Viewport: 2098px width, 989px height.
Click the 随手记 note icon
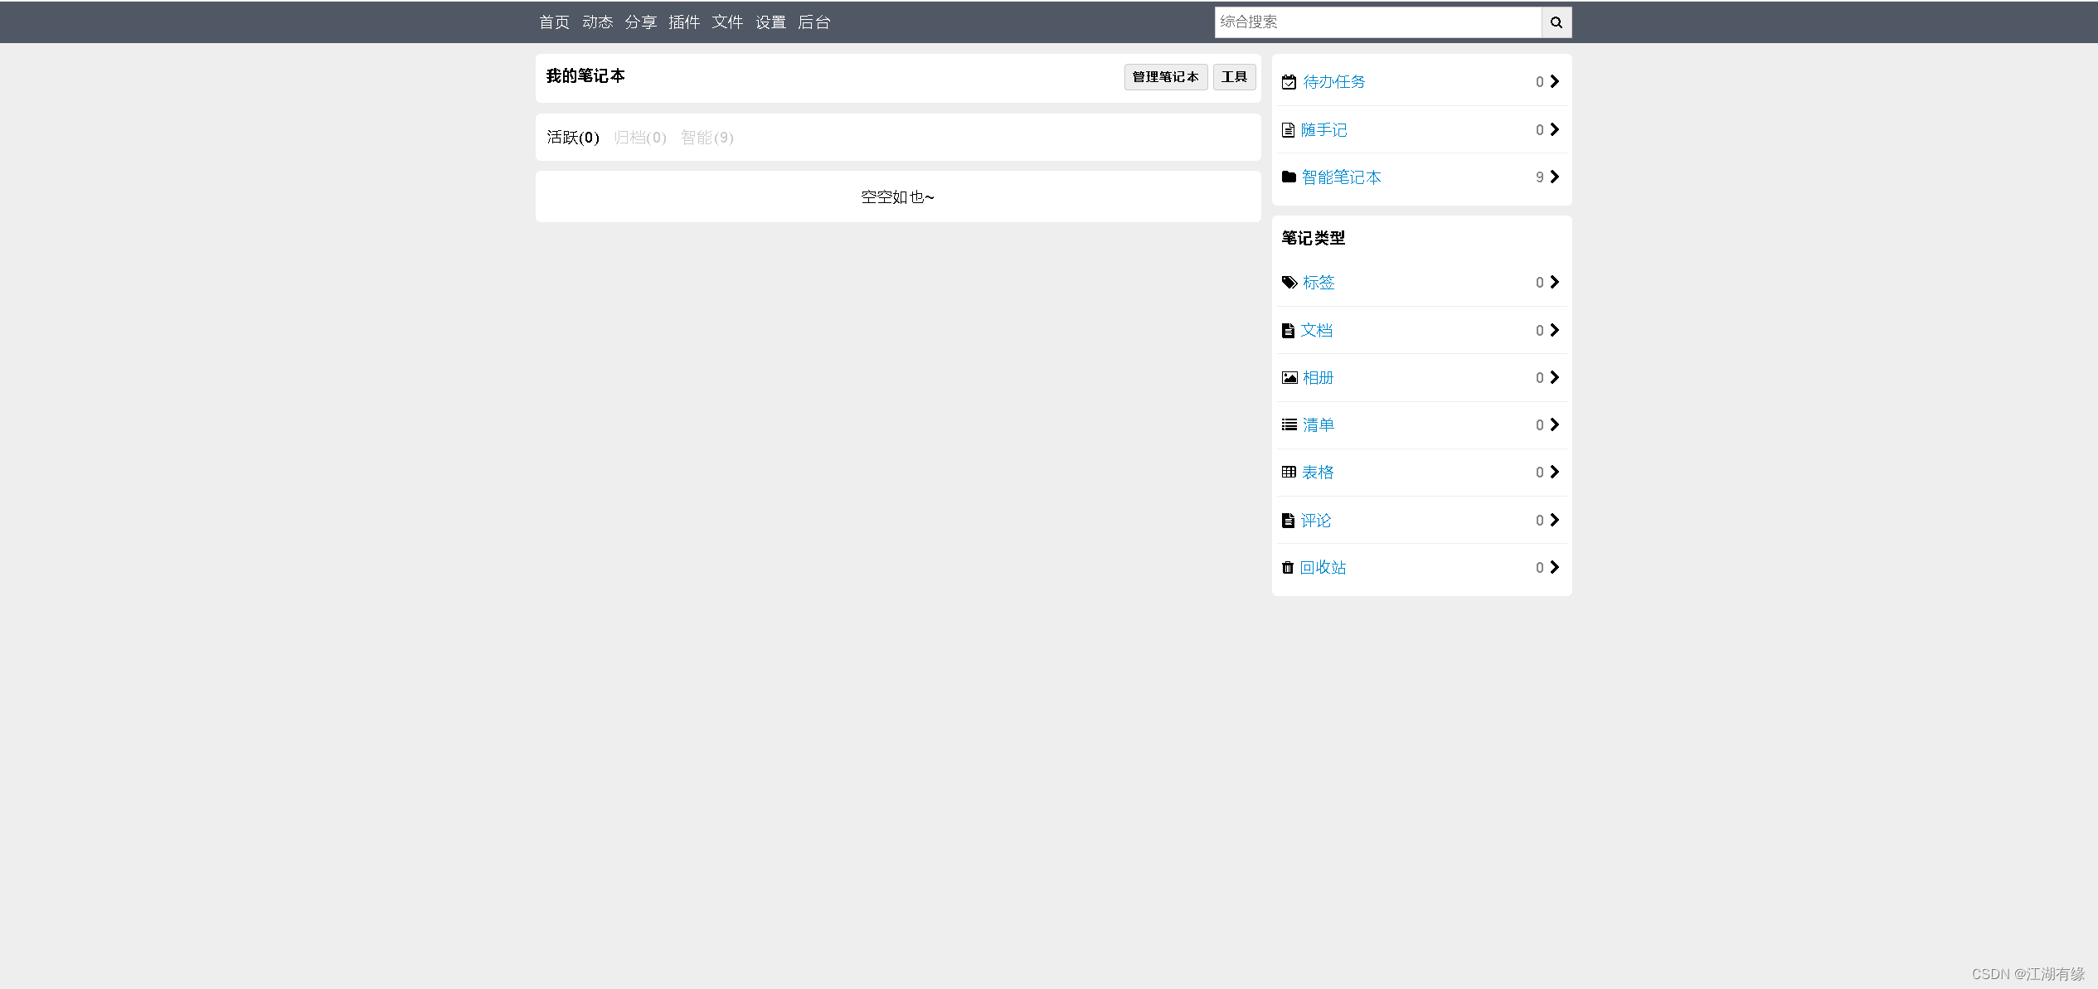tap(1288, 130)
